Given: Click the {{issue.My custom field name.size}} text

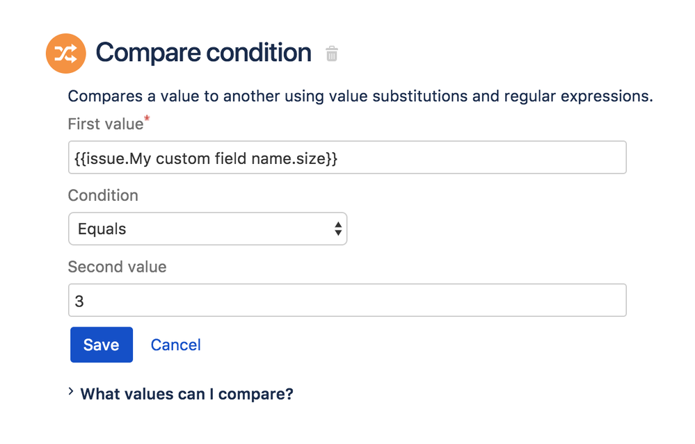Looking at the screenshot, I should (206, 158).
